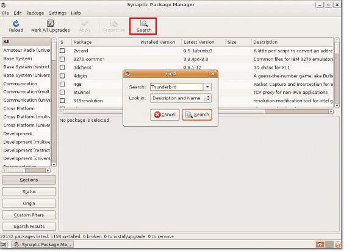Sort by the Description column header

(292, 42)
